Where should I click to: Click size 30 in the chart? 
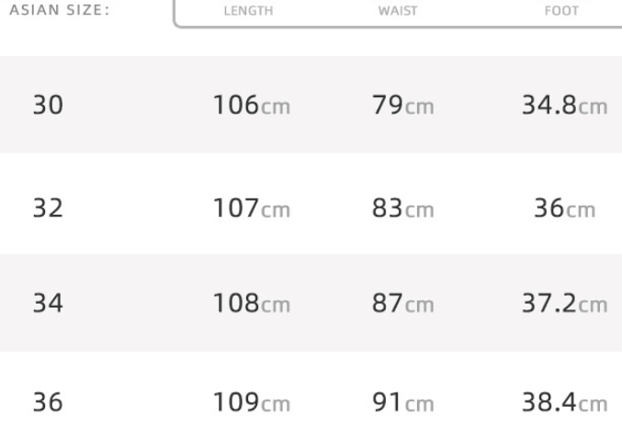[49, 106]
